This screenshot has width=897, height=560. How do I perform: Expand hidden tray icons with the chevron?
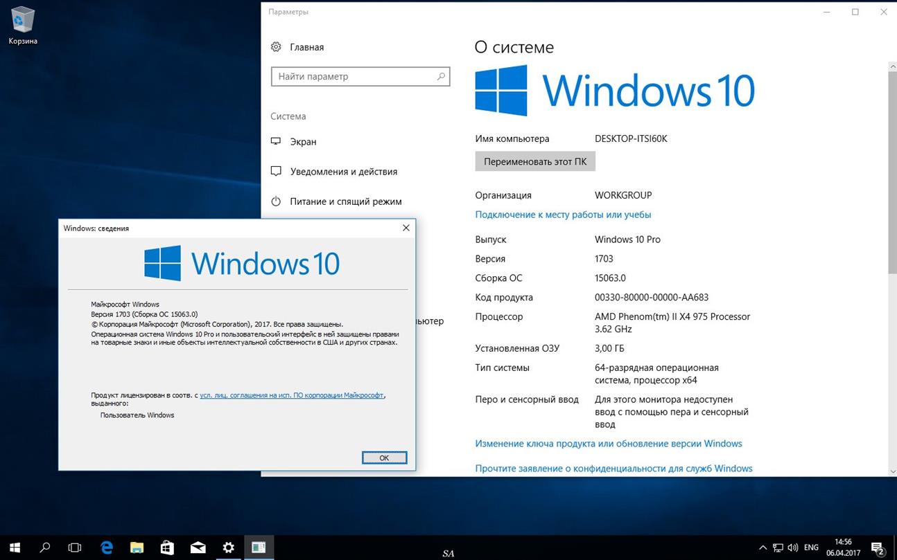pyautogui.click(x=763, y=547)
